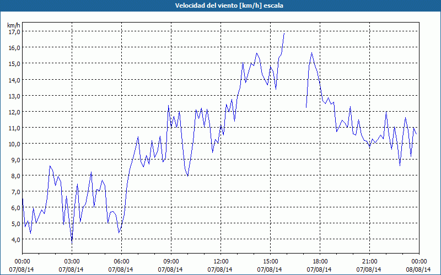Image resolution: width=441 pixels, height=275 pixels.
Task: Select the "9,0" y-axis label
Action: pyautogui.click(x=15, y=160)
